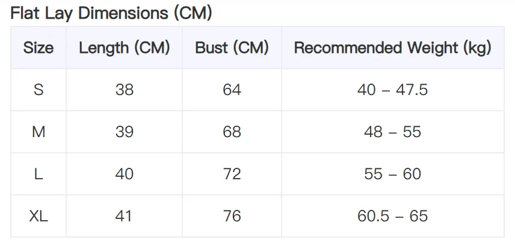The width and height of the screenshot is (515, 243).
Task: Click the length value 41
Action: pyautogui.click(x=123, y=216)
